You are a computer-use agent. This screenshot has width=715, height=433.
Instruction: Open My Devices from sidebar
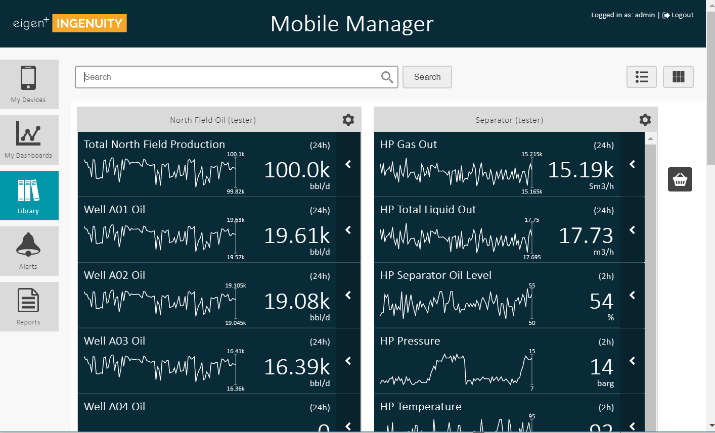29,84
